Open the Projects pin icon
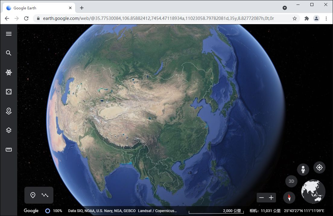Viewport: 333px width, 216px height. coord(8,111)
